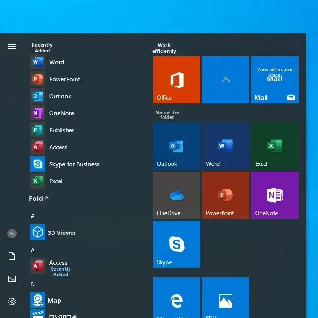Open the Office tile
Screen dimensions: 318x318
177,80
